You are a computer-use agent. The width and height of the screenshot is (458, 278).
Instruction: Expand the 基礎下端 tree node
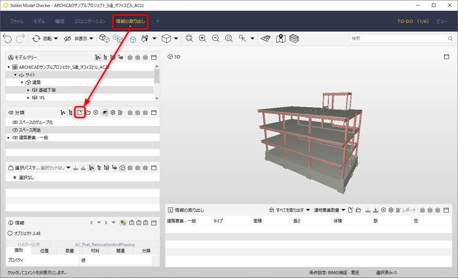(x=28, y=90)
